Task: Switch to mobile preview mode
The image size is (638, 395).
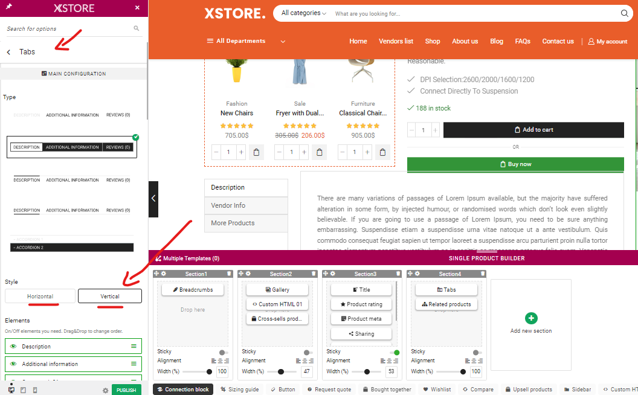Action: (x=35, y=390)
